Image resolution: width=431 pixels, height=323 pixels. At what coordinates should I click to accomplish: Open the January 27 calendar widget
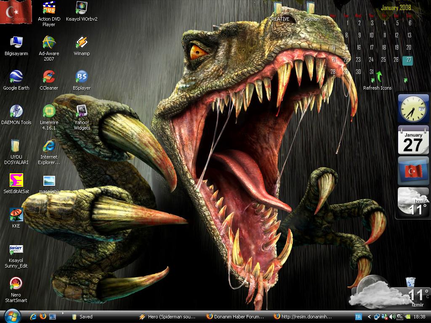point(413,140)
